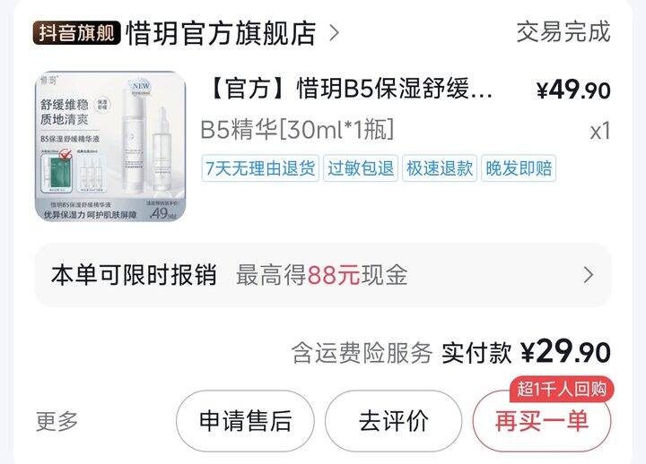Tap the 极速退款 service tag
646x464 pixels.
440,168
